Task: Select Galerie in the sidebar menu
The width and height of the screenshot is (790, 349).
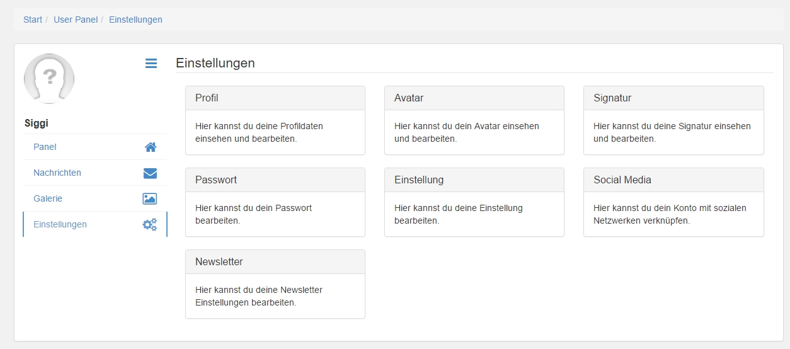Action: pyautogui.click(x=95, y=198)
